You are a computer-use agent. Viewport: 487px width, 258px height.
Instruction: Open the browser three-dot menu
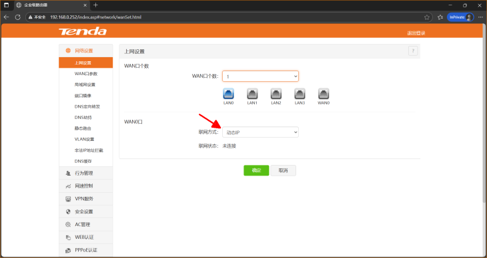pos(480,17)
